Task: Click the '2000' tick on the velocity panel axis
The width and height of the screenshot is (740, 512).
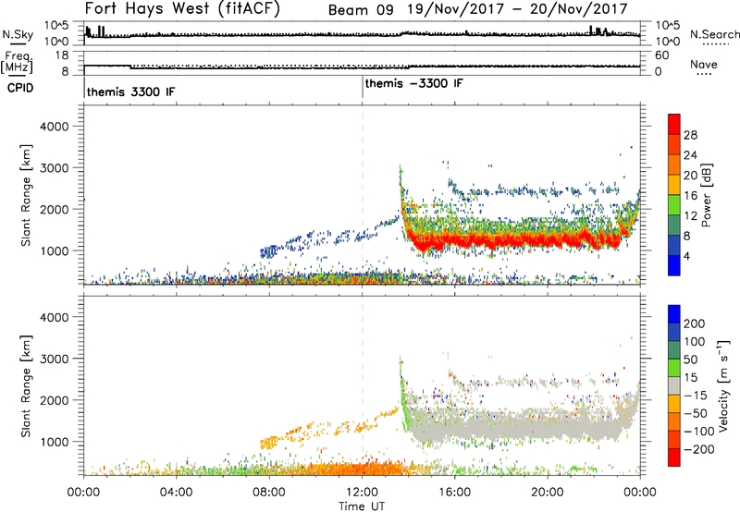Action: click(x=55, y=400)
